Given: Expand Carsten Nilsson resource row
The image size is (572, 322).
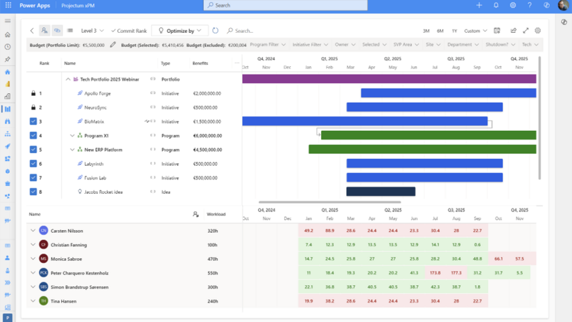Looking at the screenshot, I should (x=32, y=231).
